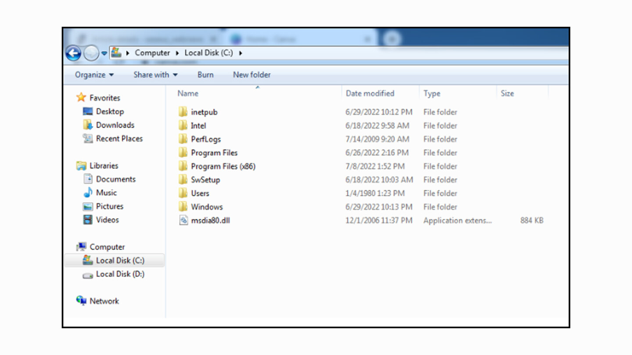The width and height of the screenshot is (632, 355).
Task: Open the Organize menu
Action: coord(94,75)
